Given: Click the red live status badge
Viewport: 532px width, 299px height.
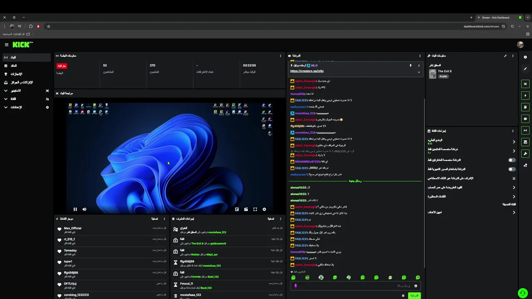Looking at the screenshot, I should pos(62,66).
